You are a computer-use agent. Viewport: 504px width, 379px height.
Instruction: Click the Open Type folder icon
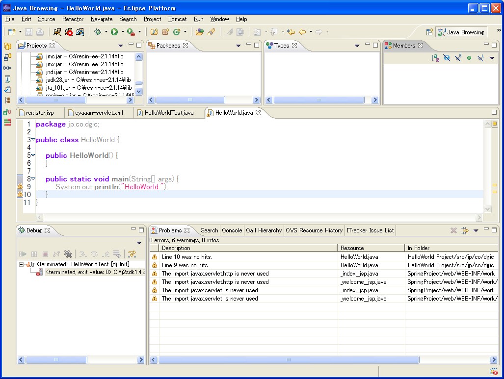tap(200, 32)
